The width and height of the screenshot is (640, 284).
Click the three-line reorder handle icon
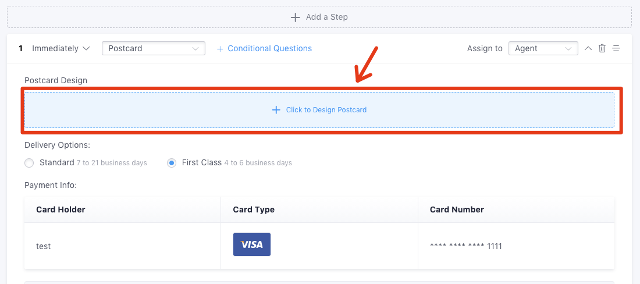coord(616,48)
